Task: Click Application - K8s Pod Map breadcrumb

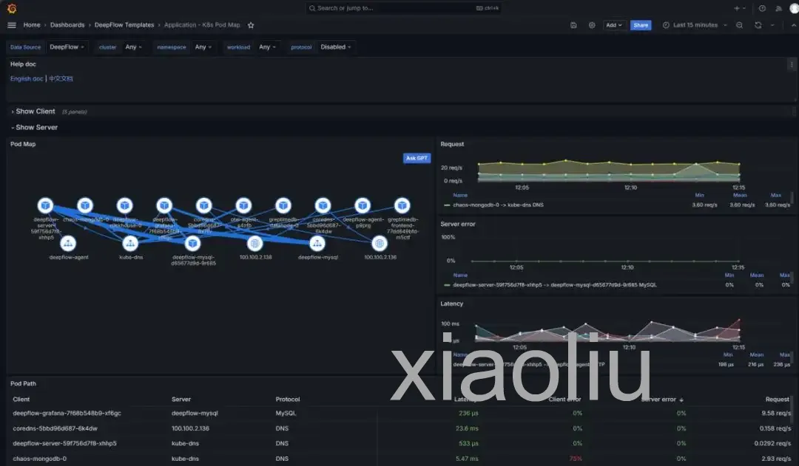Action: [202, 25]
